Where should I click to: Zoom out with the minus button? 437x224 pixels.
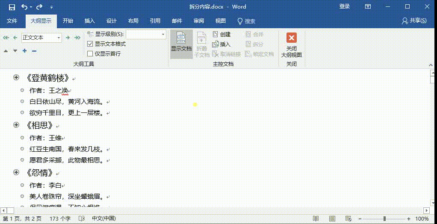tap(360, 219)
